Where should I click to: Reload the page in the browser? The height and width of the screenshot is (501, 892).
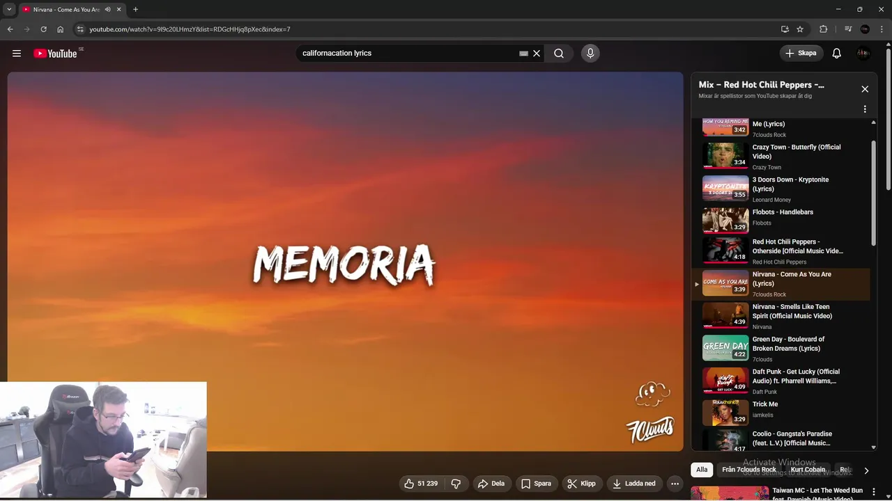(x=43, y=29)
